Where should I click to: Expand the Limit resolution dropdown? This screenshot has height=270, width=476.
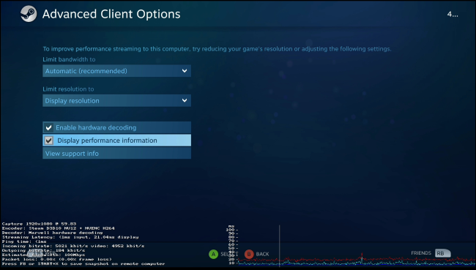[116, 100]
